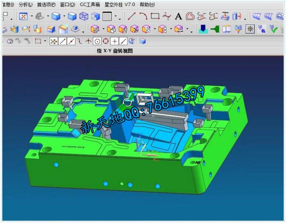Select the partially shaded cube icon
This screenshot has width=286, height=223.
[95, 16]
